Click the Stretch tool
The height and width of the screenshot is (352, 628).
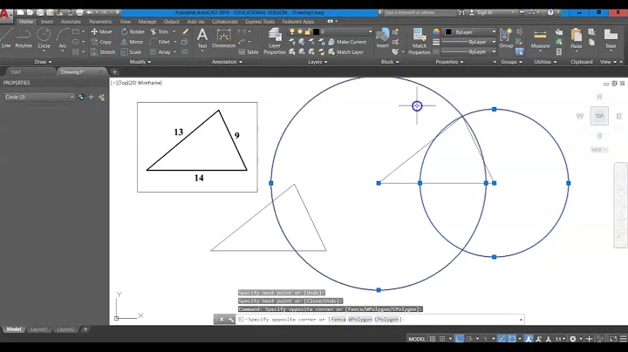pos(103,52)
